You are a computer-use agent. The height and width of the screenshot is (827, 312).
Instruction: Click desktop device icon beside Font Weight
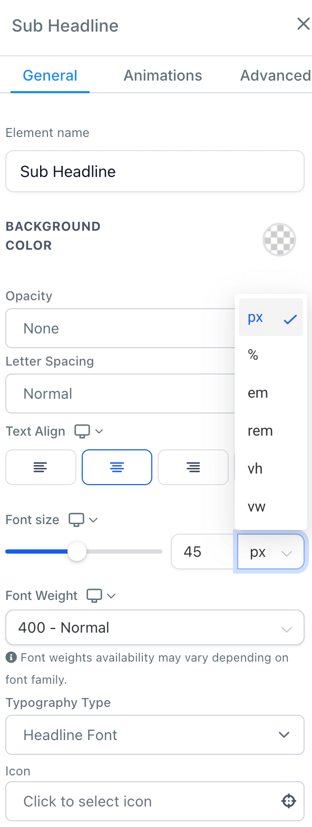coord(94,596)
